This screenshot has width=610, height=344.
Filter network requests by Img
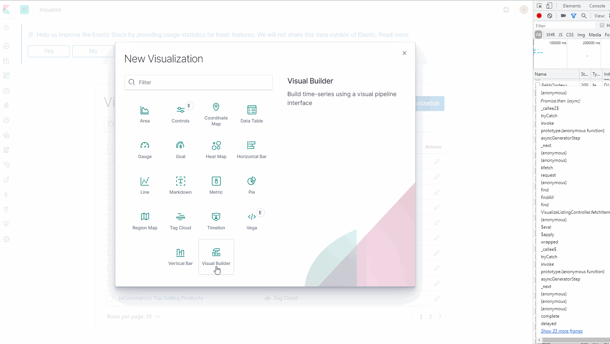(581, 35)
